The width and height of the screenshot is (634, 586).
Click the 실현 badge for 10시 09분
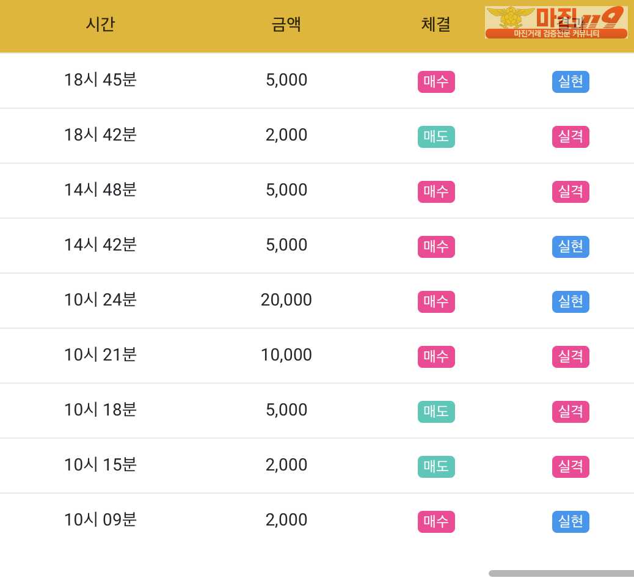point(570,522)
